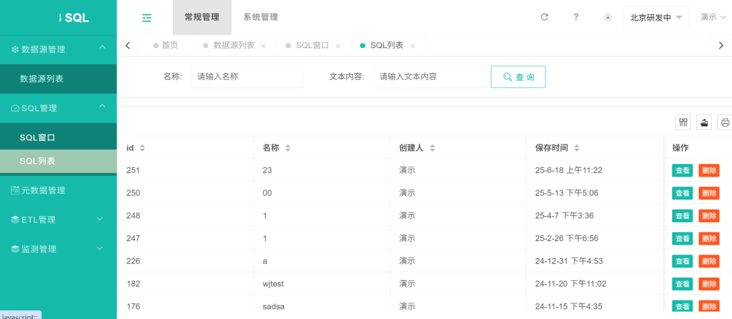Viewport: 732px width, 319px height.
Task: Collapse the SQL管理 sidebar group
Action: pyautogui.click(x=102, y=107)
